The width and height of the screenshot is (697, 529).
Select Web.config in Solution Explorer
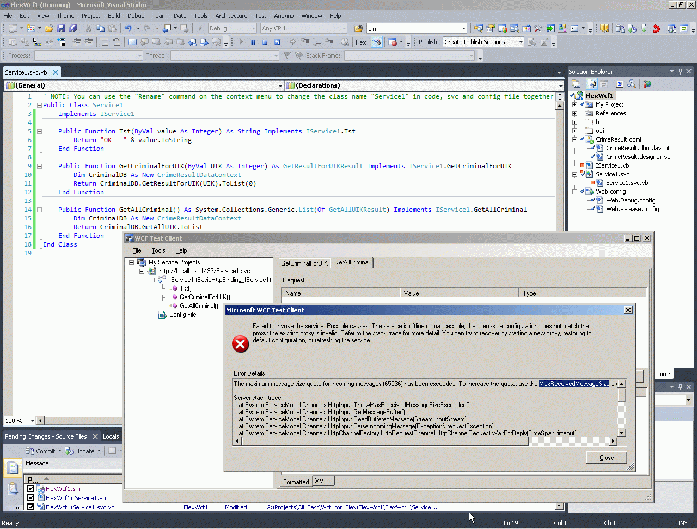[x=610, y=192]
